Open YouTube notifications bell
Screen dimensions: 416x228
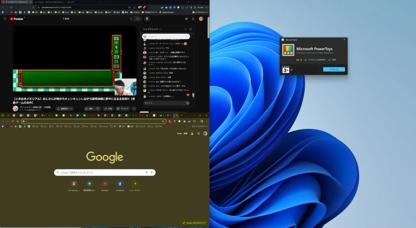[x=193, y=19]
